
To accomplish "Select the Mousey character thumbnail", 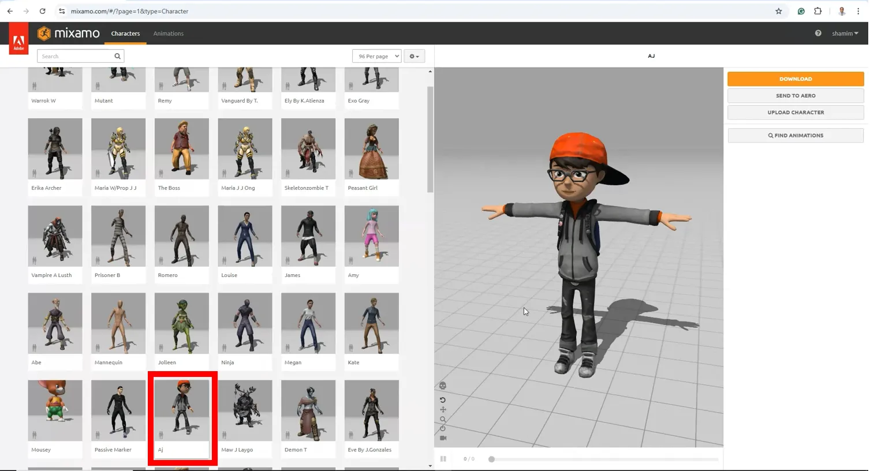I will pos(55,410).
